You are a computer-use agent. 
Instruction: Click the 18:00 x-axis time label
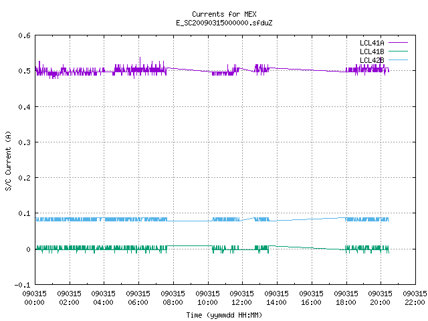point(346,302)
